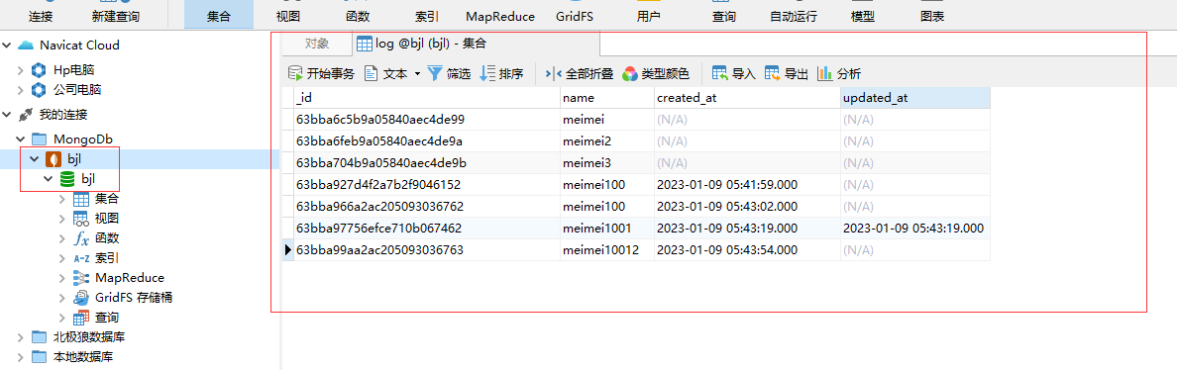This screenshot has height=370, width=1177.
Task: Click the 导出 export icon
Action: [x=773, y=73]
